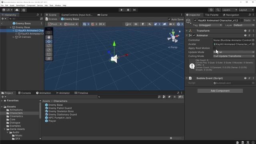Select the Move tool in scene toolbar
This screenshot has height=144, width=256.
tap(49, 41)
